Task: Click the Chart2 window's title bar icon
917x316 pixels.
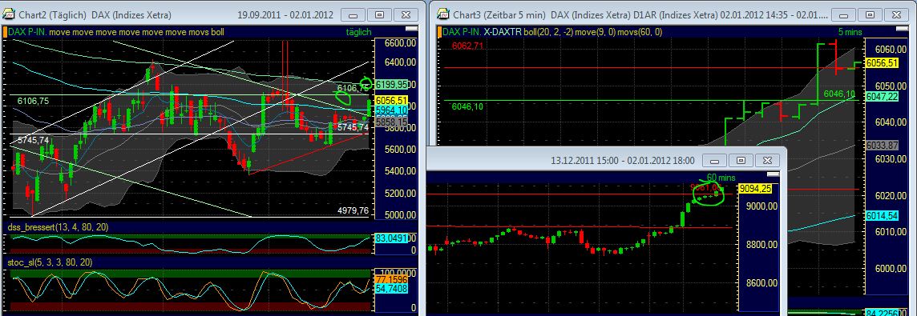Action: [x=8, y=14]
